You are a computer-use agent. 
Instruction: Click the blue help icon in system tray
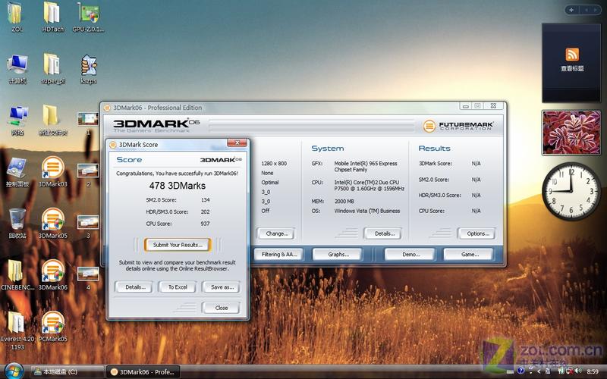coord(521,371)
